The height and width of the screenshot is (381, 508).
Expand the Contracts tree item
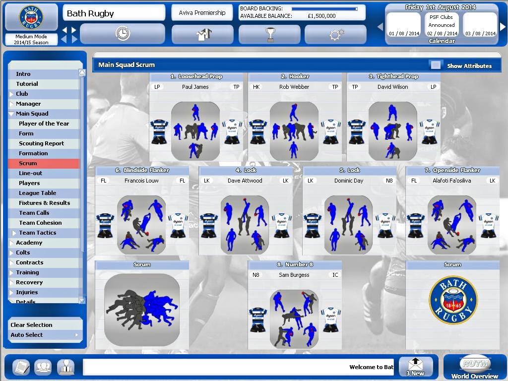click(12, 263)
